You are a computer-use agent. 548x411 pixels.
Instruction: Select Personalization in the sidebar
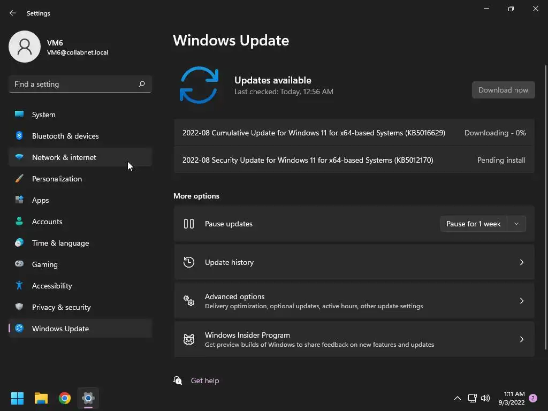[x=80, y=179]
